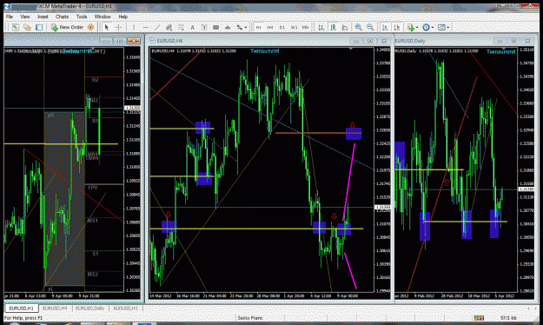Image resolution: width=543 pixels, height=325 pixels.
Task: Switch timeframe to D1
Action: coord(282,27)
